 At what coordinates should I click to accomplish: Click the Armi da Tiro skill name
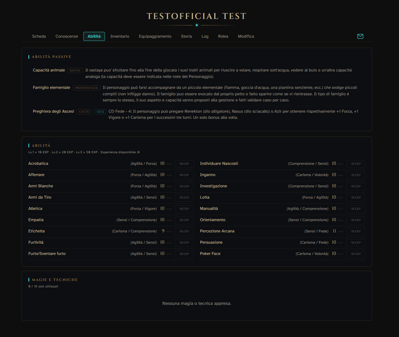40,197
